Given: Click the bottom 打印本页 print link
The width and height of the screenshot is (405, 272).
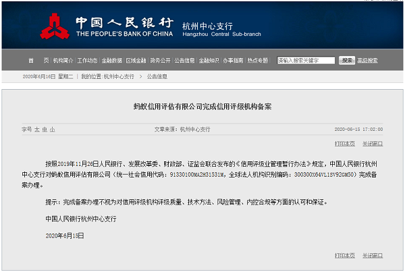Looking at the screenshot, I should pyautogui.click(x=345, y=256).
